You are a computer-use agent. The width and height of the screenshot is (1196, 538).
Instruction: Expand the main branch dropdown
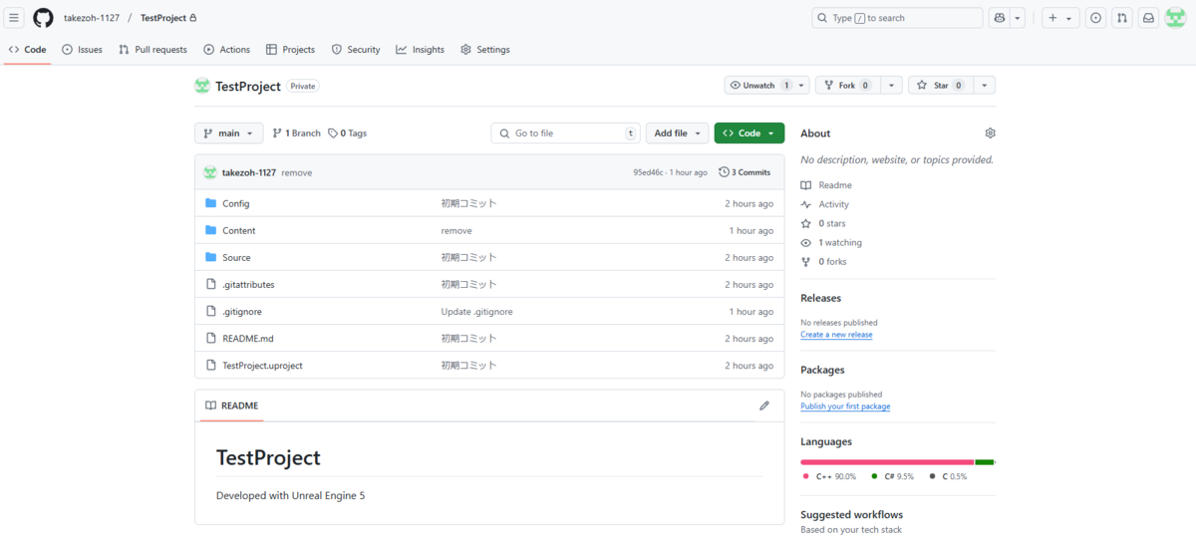point(229,133)
